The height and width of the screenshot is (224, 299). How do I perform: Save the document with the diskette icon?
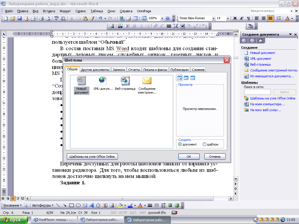[x=20, y=18]
